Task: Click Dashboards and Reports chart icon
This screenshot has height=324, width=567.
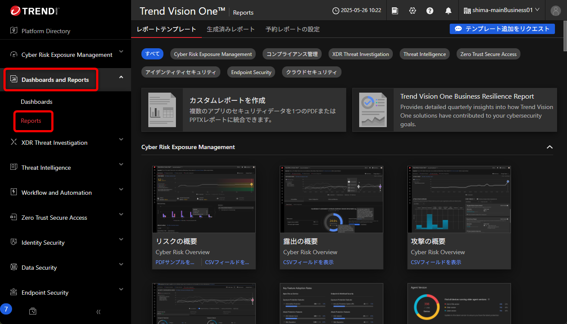Action: click(x=14, y=79)
